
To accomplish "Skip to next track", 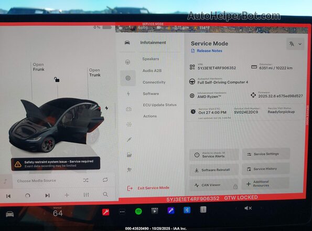I will click(x=47, y=195).
